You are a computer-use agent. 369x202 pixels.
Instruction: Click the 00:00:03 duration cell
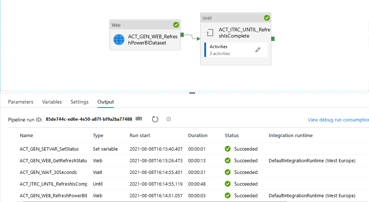coord(197,196)
